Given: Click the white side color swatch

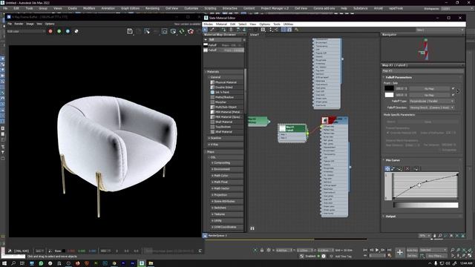Looking at the screenshot, I should coord(389,95).
